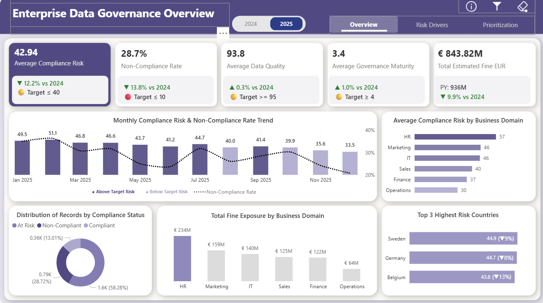
Task: Select the Operations bar in domain risk chart
Action: (436, 190)
